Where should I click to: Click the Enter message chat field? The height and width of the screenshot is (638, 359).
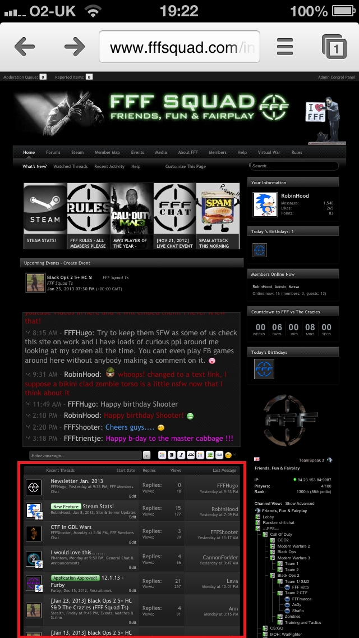(x=85, y=455)
